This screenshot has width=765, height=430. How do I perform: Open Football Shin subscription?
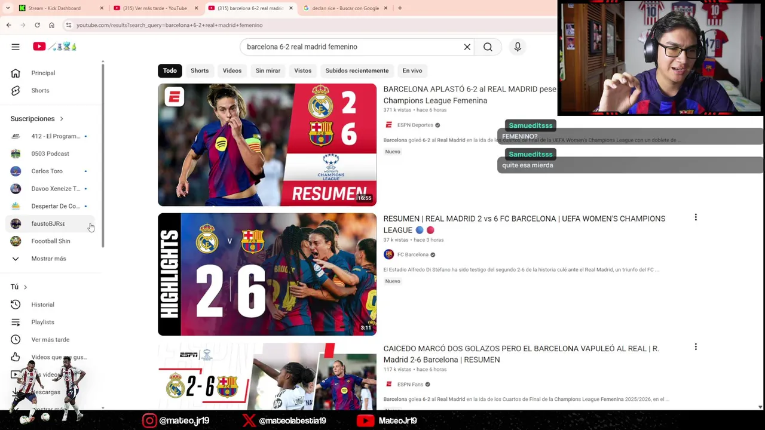[x=51, y=241]
